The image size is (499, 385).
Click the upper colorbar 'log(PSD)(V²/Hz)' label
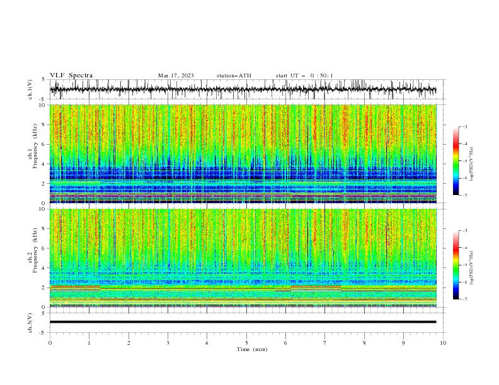472,164
